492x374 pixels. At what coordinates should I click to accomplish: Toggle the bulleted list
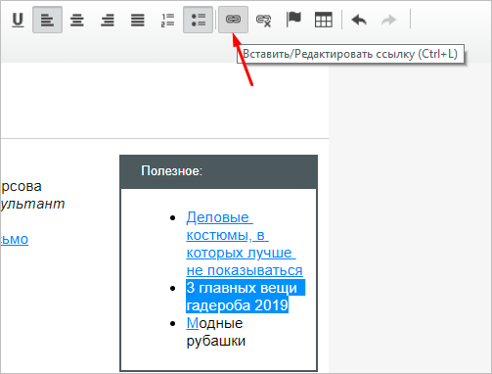pos(198,20)
